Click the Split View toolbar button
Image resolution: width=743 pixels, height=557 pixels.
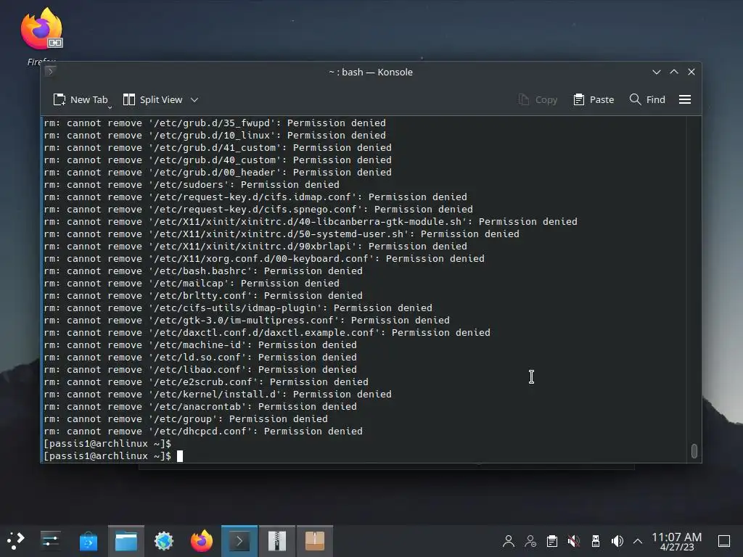(x=152, y=99)
